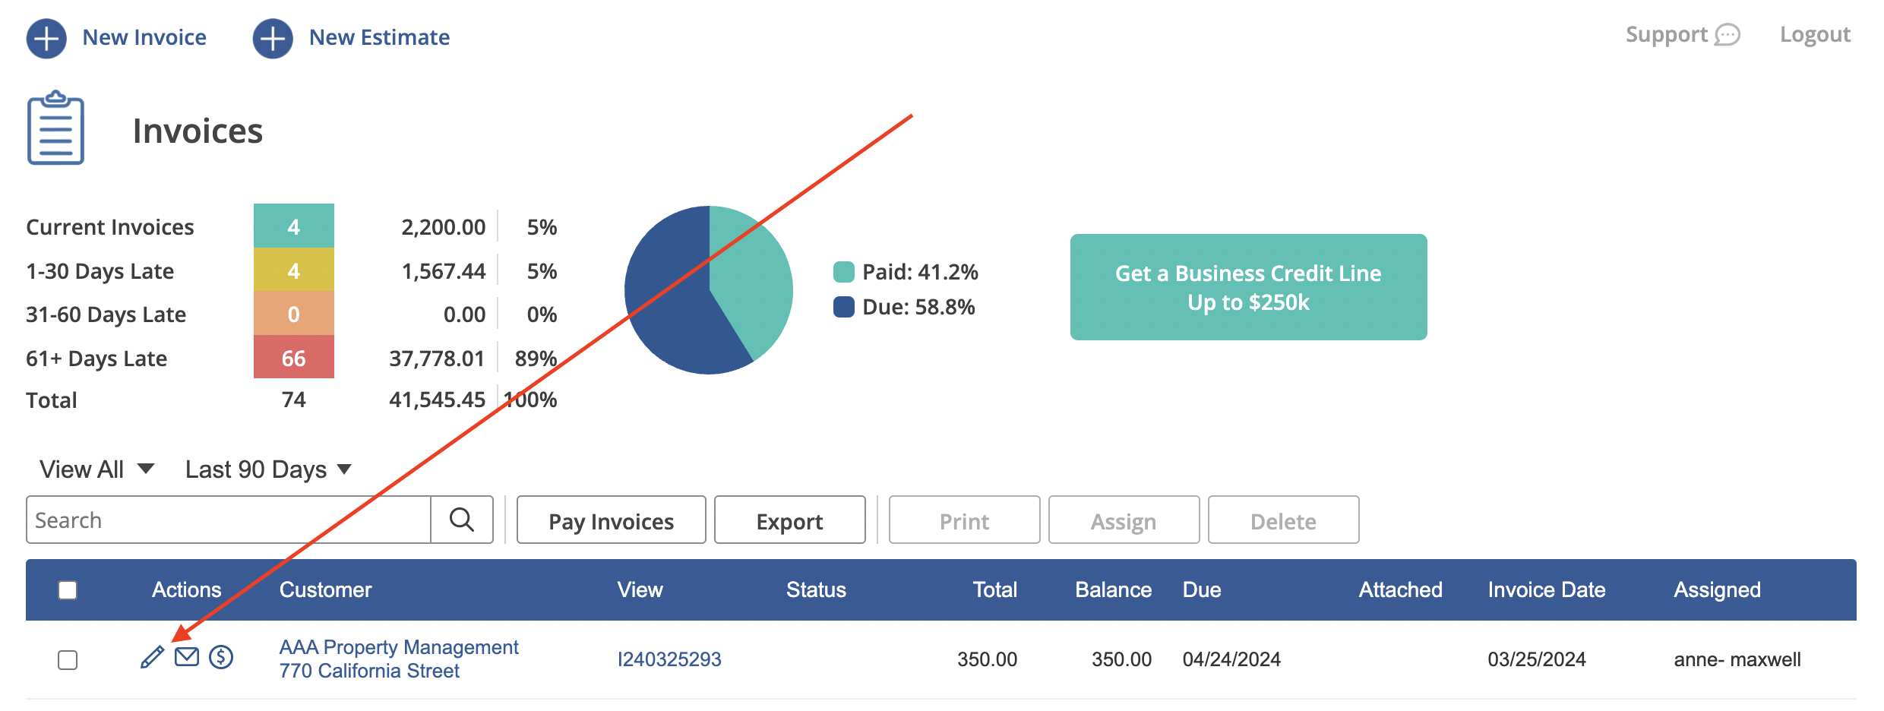This screenshot has height=711, width=1884.
Task: Click the Print button
Action: [x=965, y=520]
